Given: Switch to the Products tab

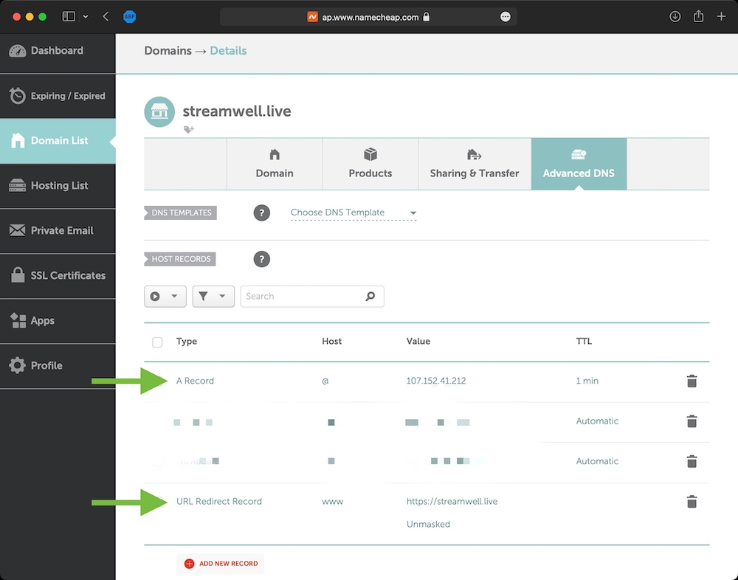Looking at the screenshot, I should tap(370, 164).
